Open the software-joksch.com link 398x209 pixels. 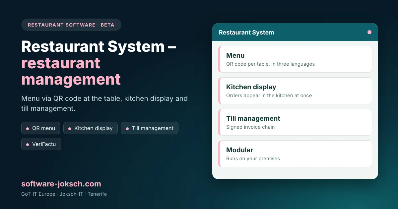click(61, 184)
